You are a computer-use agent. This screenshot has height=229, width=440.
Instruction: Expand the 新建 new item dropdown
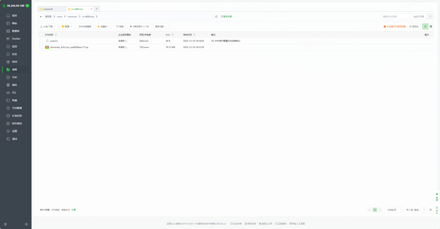pos(67,26)
